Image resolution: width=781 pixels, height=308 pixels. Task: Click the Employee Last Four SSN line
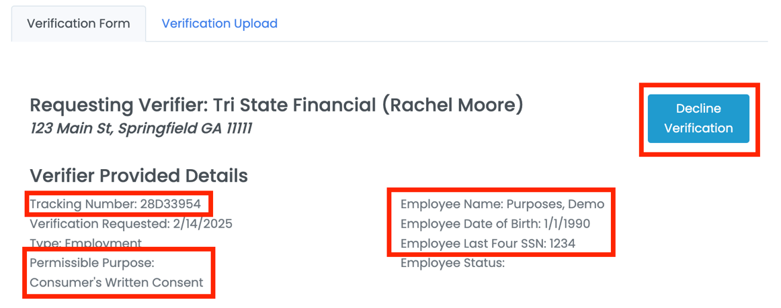pos(488,243)
